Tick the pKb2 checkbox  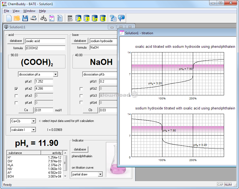(81, 89)
